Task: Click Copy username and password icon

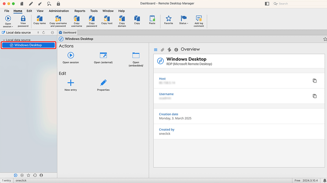Action: click(58, 19)
